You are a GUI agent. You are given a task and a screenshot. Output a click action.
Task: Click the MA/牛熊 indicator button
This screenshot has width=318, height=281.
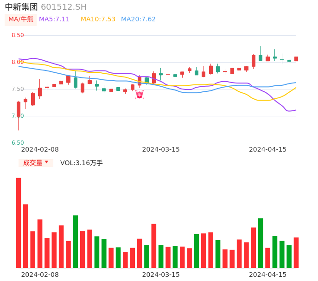pyautogui.click(x=21, y=19)
